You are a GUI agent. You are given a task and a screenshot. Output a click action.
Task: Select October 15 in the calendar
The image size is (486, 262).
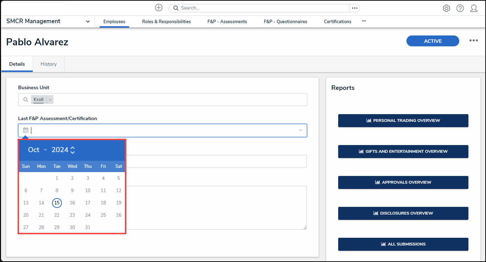pyautogui.click(x=57, y=203)
